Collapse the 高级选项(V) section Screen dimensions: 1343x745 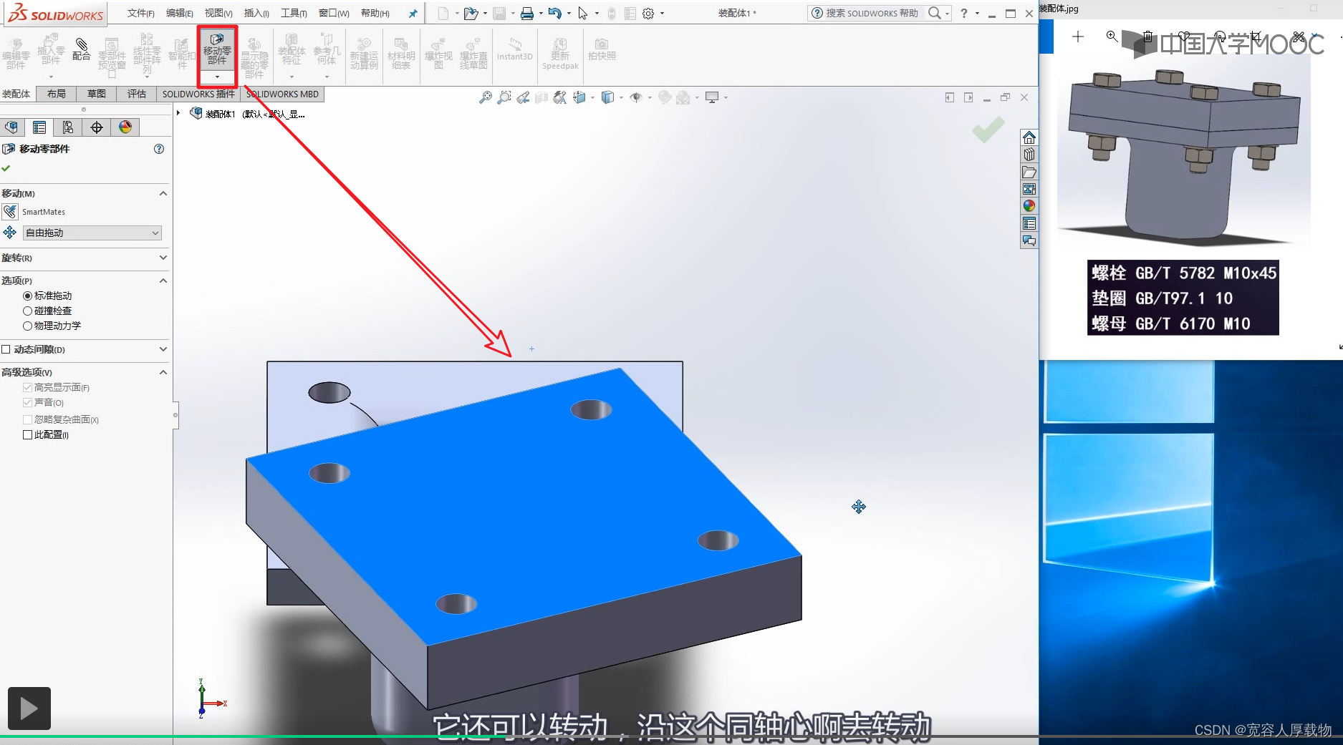click(x=163, y=372)
